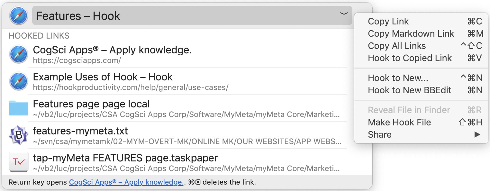Click the blue folder icon for Features page page local
Screen dimensions: 490x191
coord(18,108)
